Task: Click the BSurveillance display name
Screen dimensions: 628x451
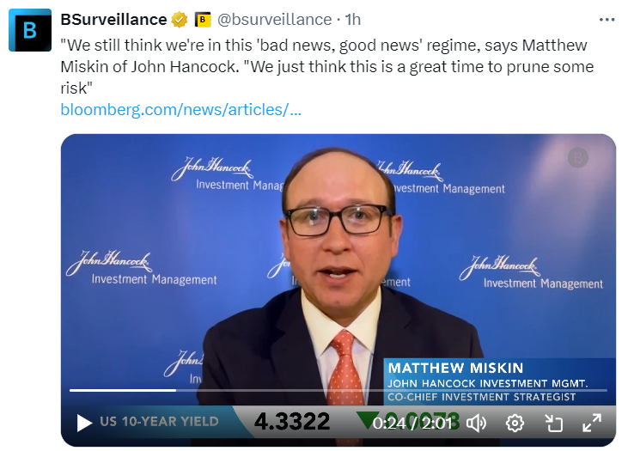Action: click(113, 20)
